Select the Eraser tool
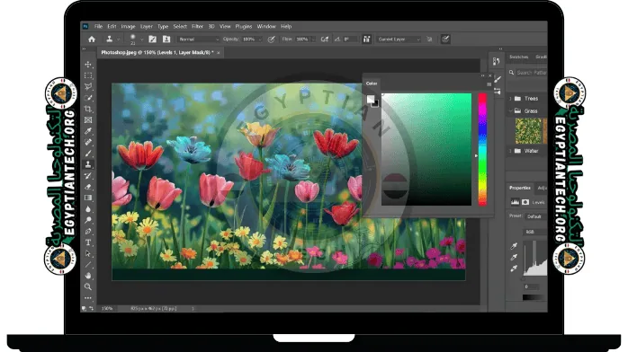This screenshot has width=628, height=352. (88, 187)
